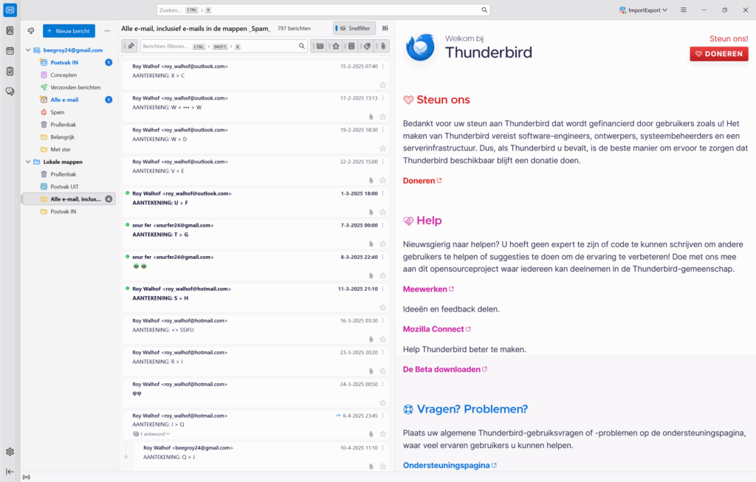This screenshot has height=482, width=756.
Task: Open the reply message AANTEKENING: Q > J
Action: [x=261, y=457]
